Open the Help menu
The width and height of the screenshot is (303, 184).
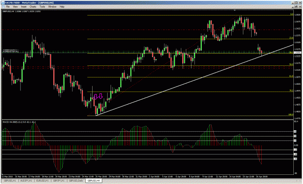tap(62, 7)
